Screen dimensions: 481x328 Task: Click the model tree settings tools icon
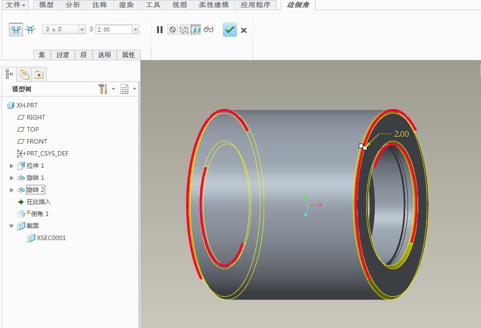click(x=103, y=89)
